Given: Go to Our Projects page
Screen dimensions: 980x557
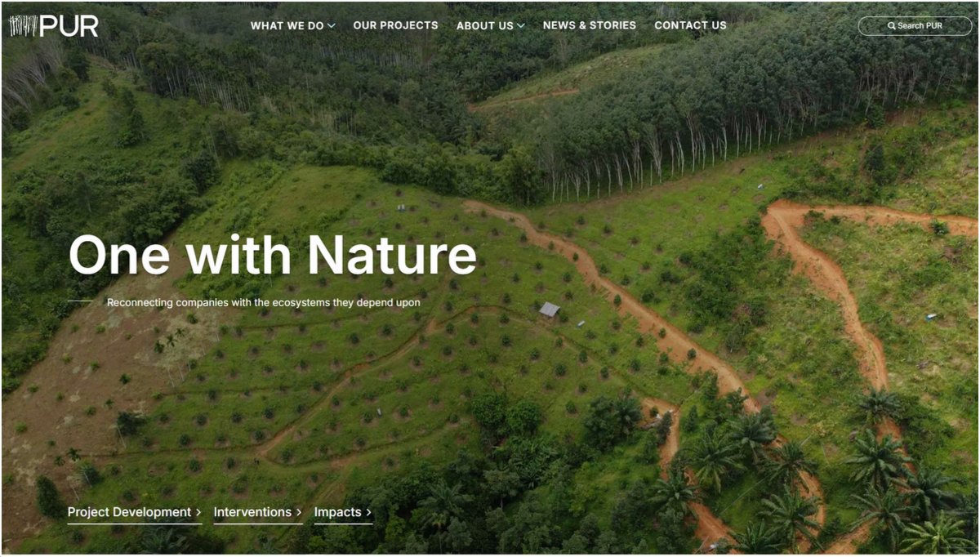Looking at the screenshot, I should coord(395,26).
